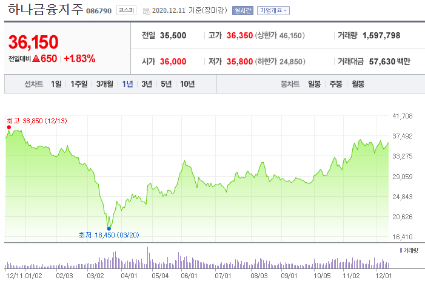Click the 29,059 y-axis label
Screen dimensions: 425x283
tap(403, 177)
